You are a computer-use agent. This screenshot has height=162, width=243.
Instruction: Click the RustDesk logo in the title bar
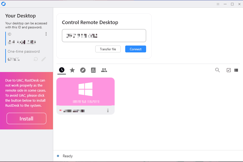tap(3, 4)
